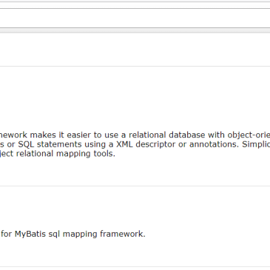270x270 pixels.
Task: Click inside the empty search box at top
Action: click(135, 18)
